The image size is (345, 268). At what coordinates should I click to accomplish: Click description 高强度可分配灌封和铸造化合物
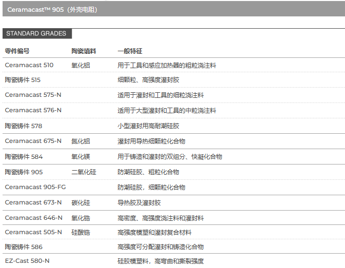(160, 247)
